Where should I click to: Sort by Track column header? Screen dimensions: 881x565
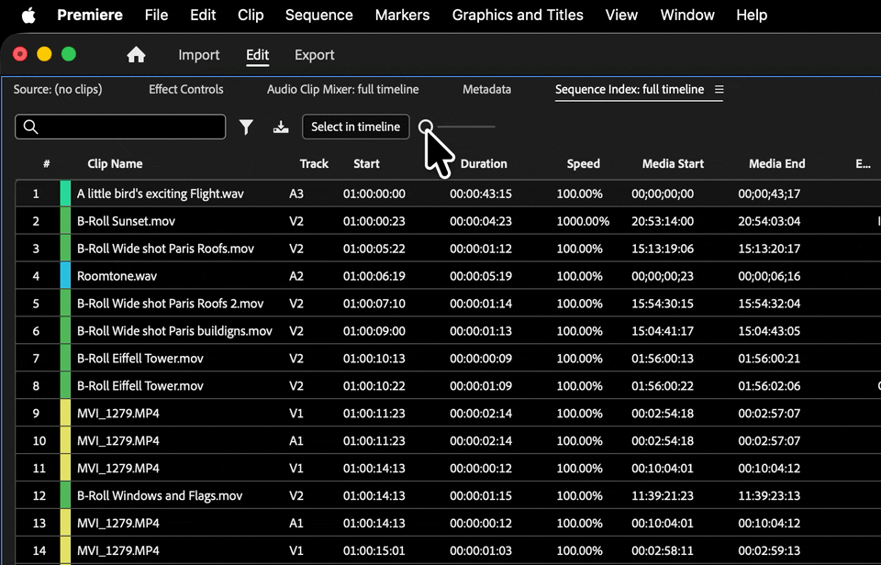(x=314, y=164)
